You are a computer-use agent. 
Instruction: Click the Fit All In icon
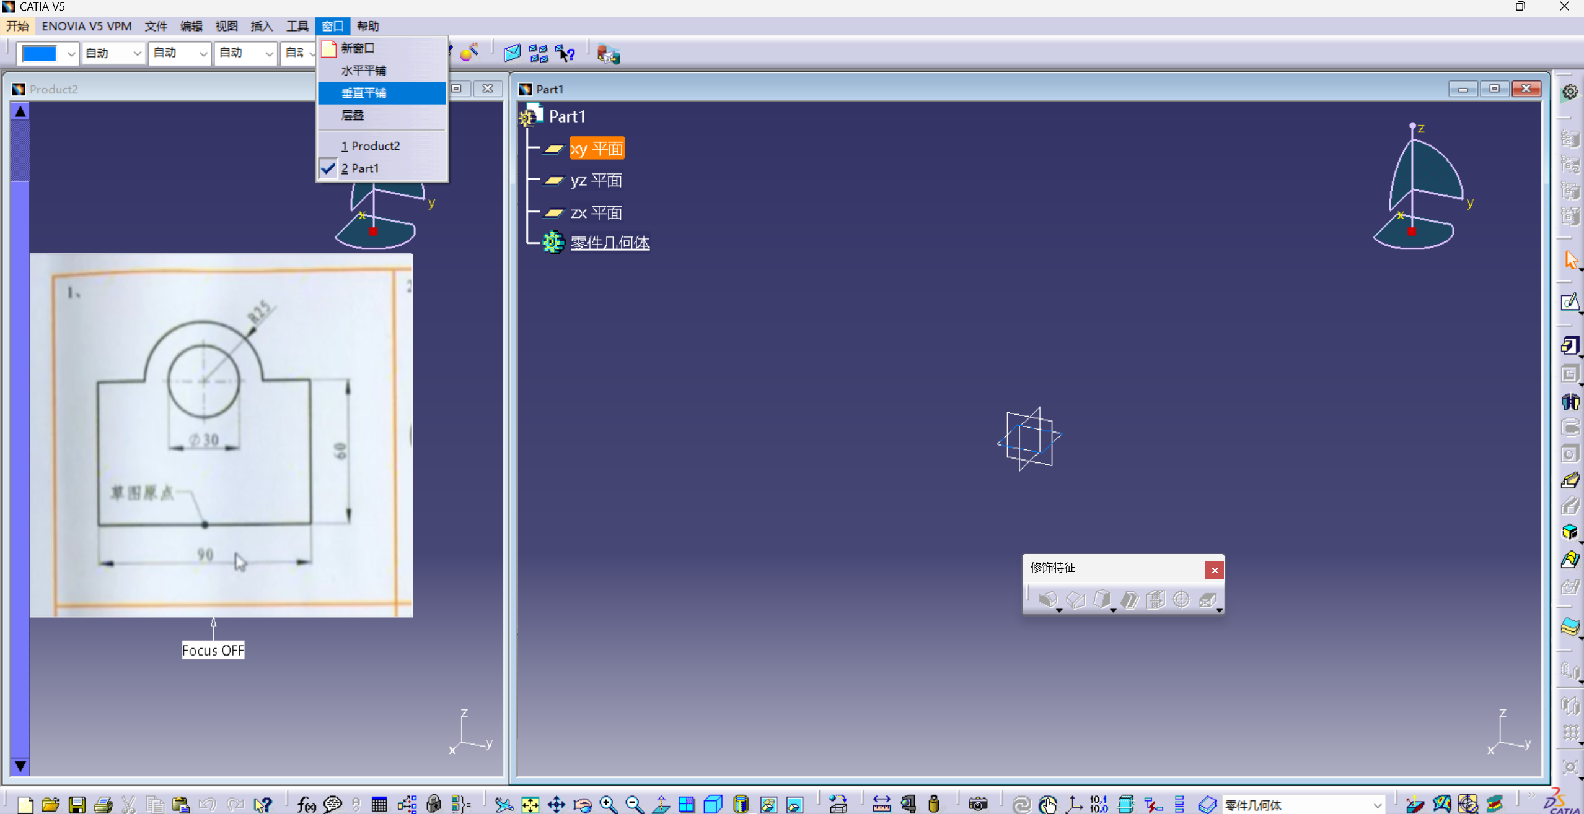(x=530, y=803)
